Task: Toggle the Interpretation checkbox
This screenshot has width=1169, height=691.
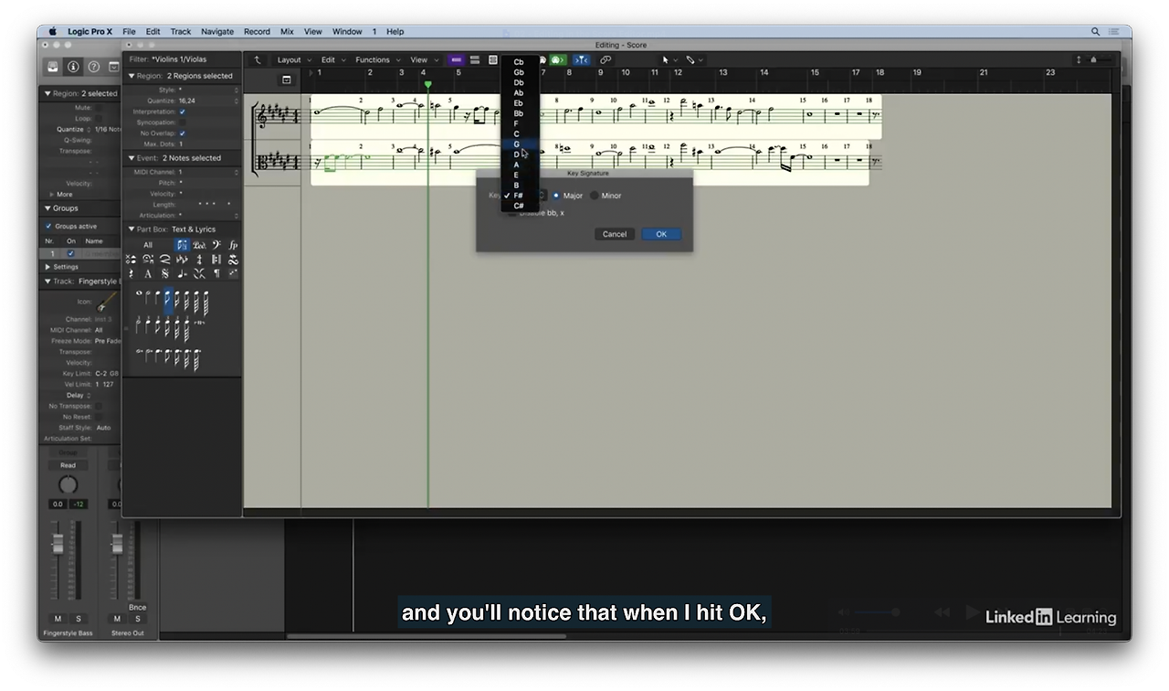Action: tap(182, 112)
